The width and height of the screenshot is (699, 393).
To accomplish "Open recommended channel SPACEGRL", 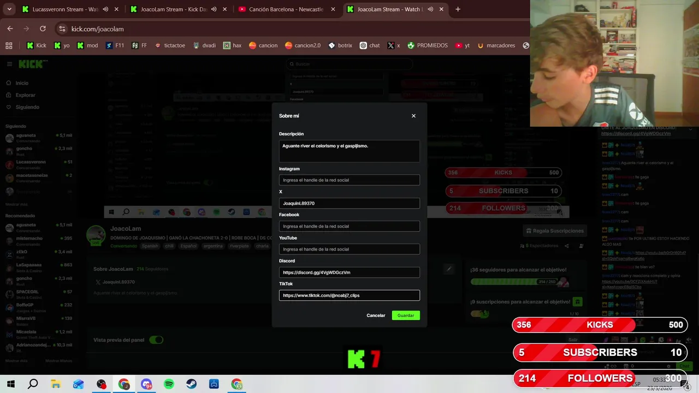I will [x=38, y=294].
